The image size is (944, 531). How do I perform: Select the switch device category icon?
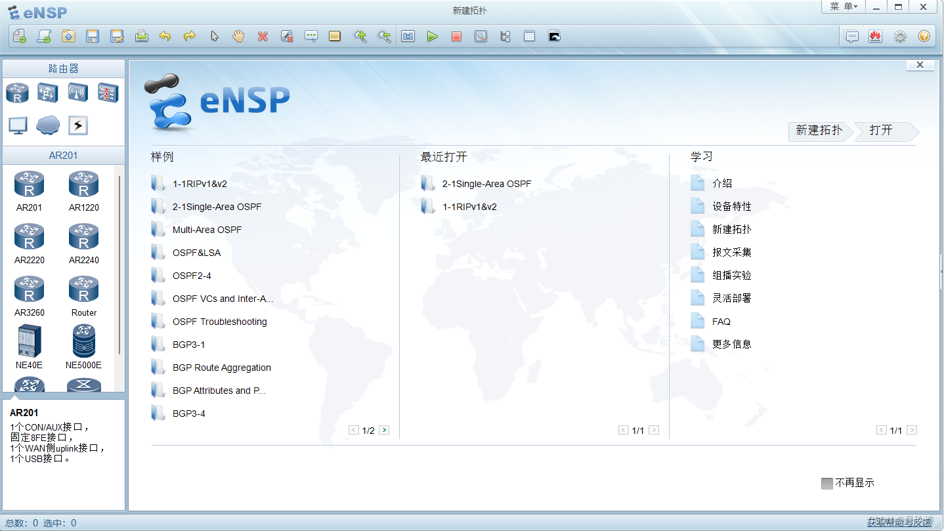[48, 93]
